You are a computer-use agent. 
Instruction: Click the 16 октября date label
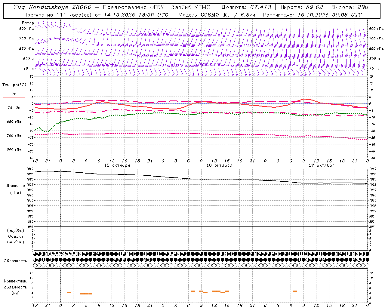pos(219,165)
